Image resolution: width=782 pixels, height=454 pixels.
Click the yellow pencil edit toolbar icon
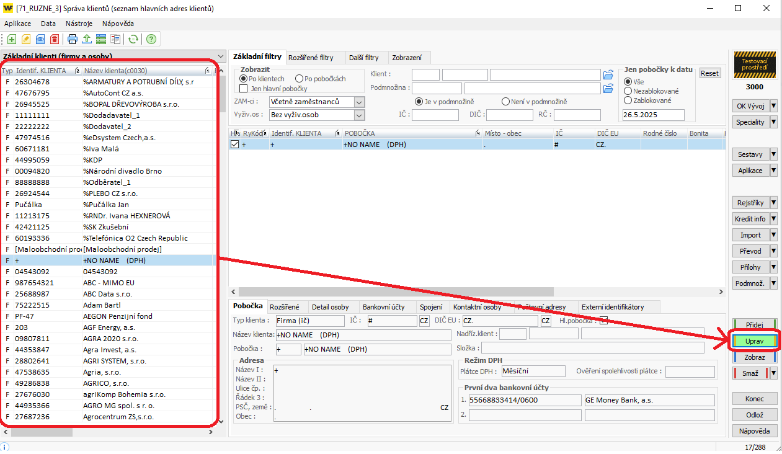pos(26,39)
